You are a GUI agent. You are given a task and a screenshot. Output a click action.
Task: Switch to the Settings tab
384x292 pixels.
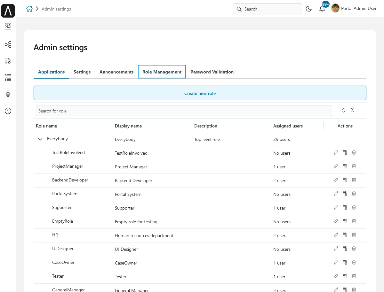tap(82, 72)
